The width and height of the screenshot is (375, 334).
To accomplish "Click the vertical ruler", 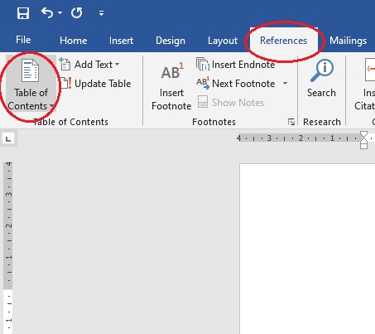I will click(x=8, y=247).
